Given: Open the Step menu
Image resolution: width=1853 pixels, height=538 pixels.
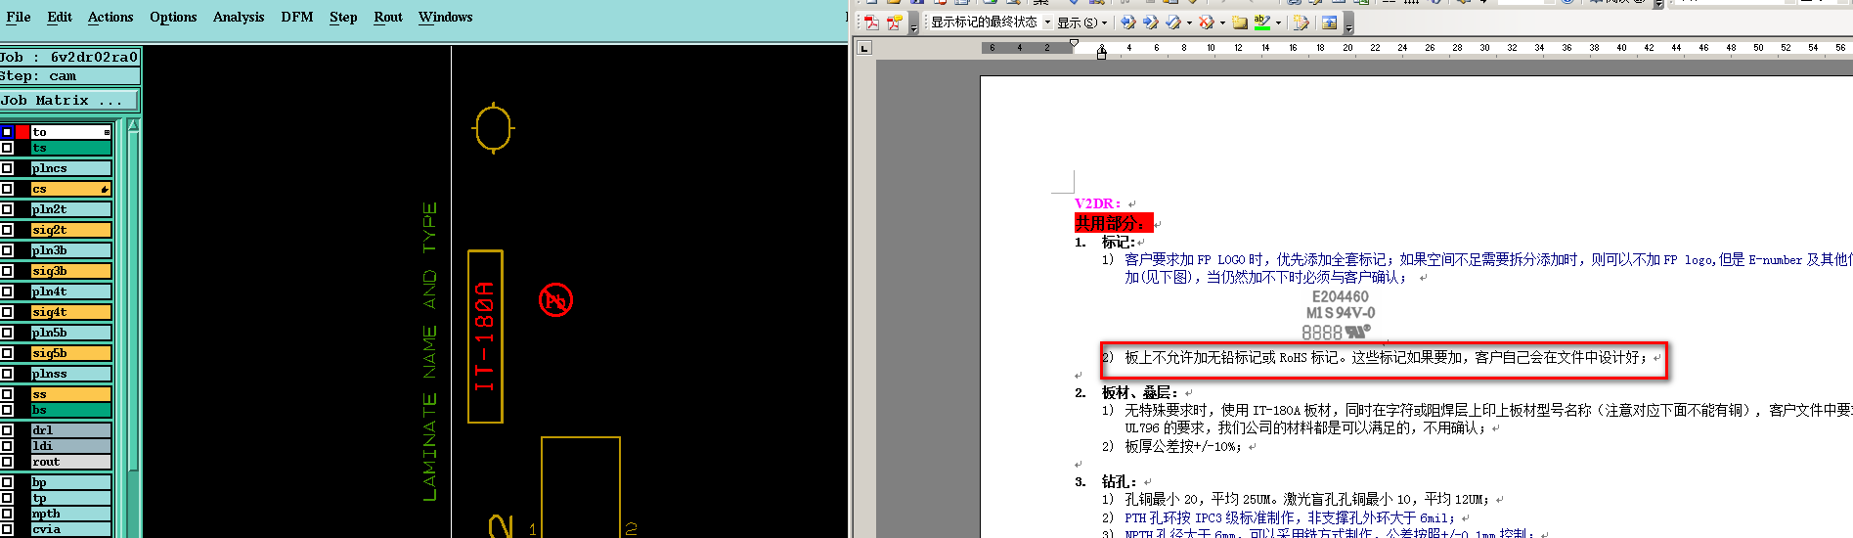Looking at the screenshot, I should point(343,17).
